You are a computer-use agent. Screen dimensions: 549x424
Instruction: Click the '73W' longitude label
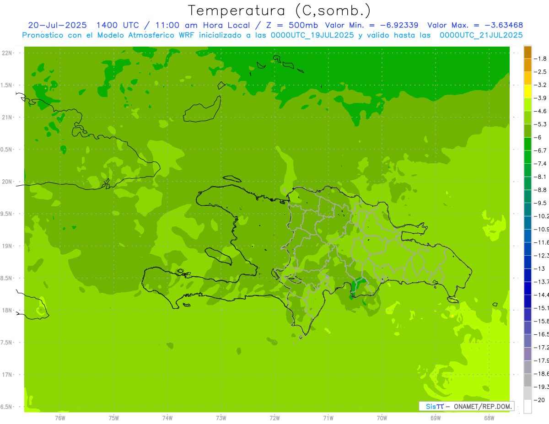(221, 418)
